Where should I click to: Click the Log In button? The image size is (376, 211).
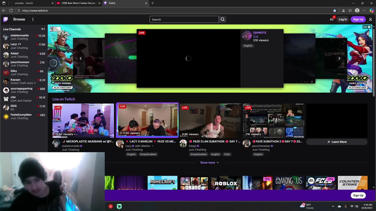point(343,19)
